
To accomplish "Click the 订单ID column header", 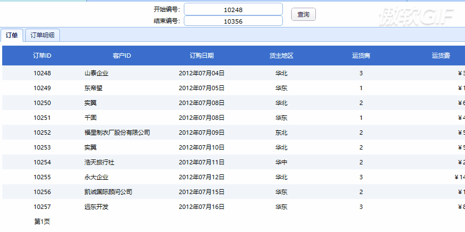I will click(x=42, y=56).
